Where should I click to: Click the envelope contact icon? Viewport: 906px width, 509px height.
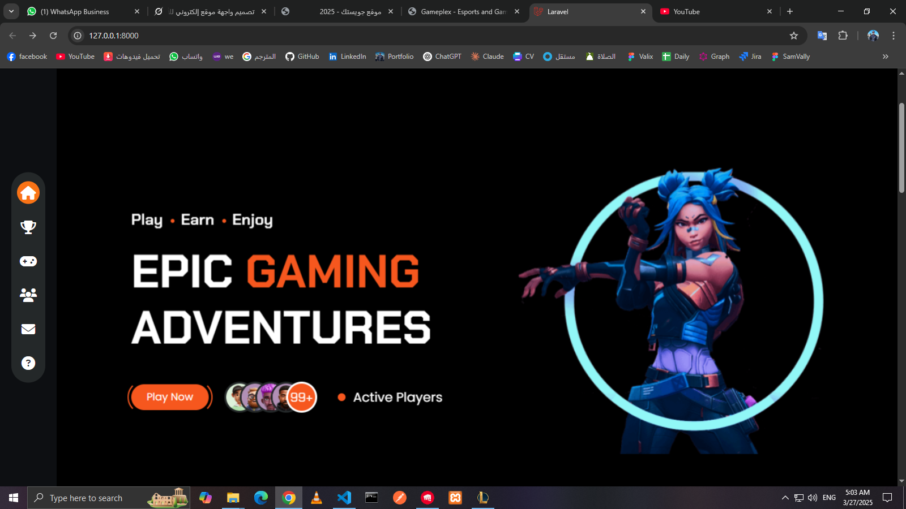pos(28,329)
